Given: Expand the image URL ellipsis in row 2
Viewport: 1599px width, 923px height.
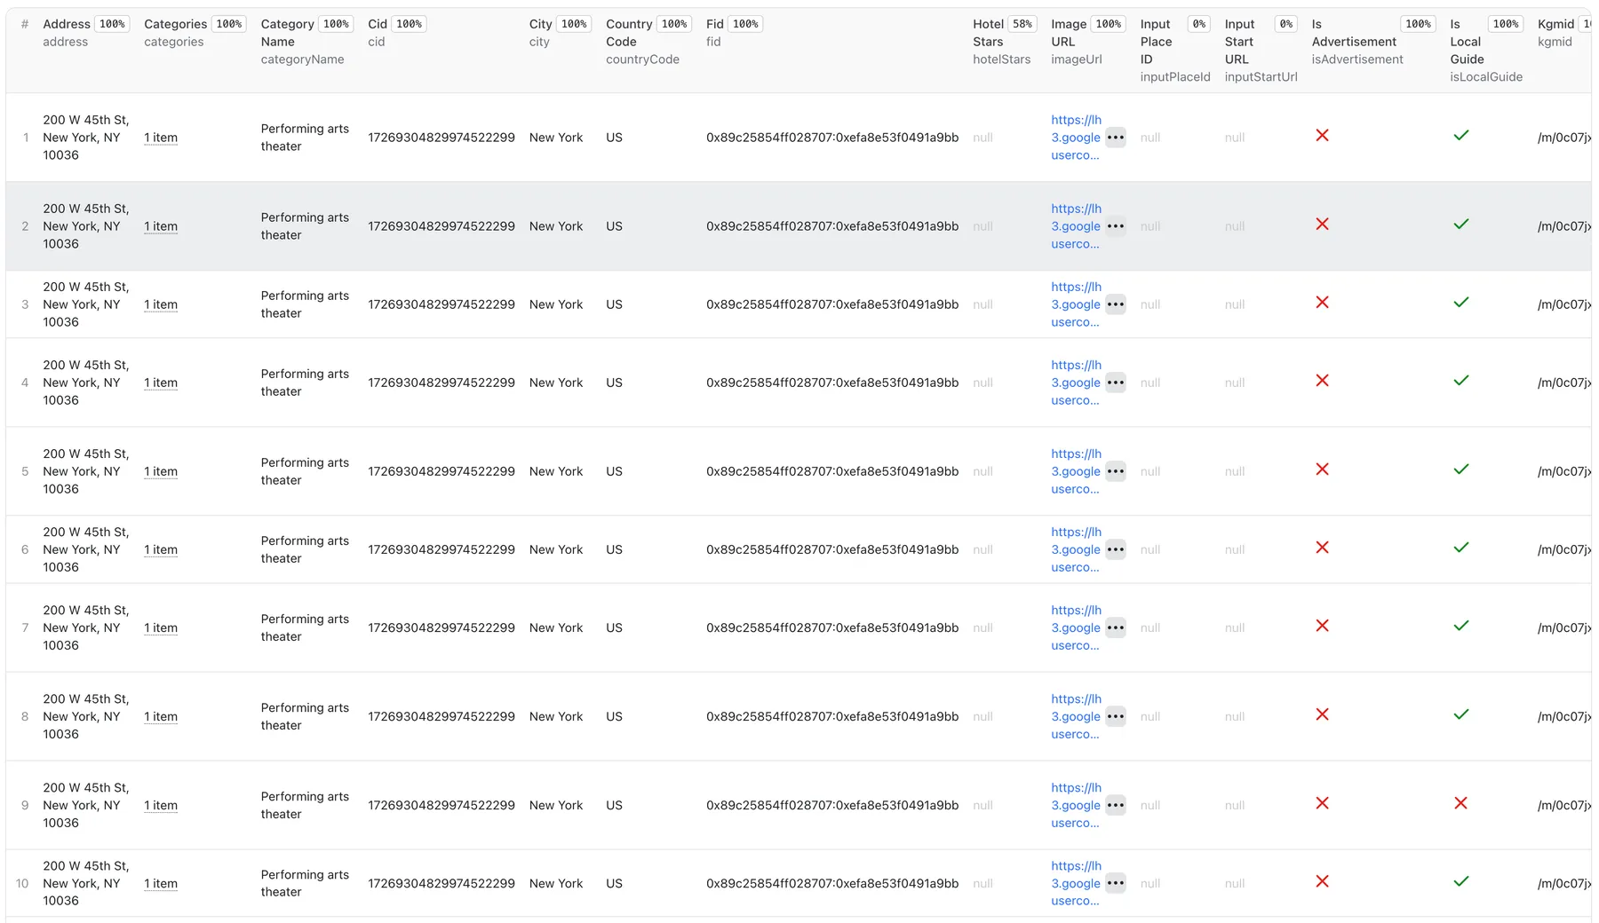Looking at the screenshot, I should [1116, 226].
